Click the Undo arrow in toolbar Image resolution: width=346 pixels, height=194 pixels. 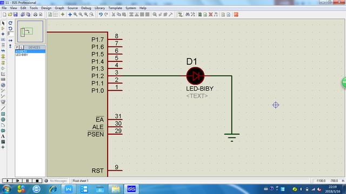[x=101, y=15]
